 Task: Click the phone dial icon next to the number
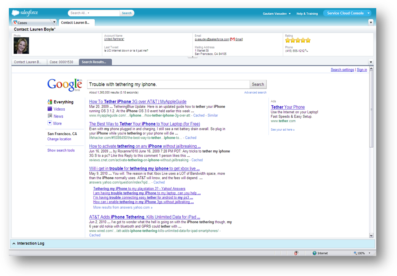point(307,51)
